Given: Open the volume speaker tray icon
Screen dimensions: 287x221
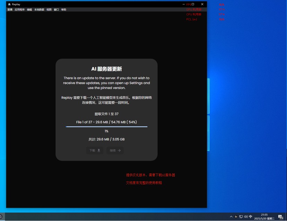Looking at the screenshot, I should (x=246, y=217).
